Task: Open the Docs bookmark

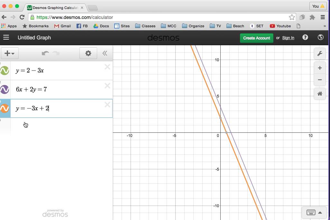Action: click(101, 26)
